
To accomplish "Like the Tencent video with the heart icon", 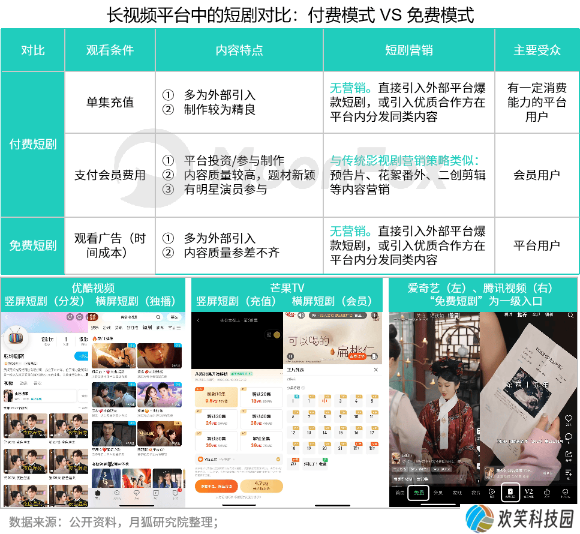I will pyautogui.click(x=569, y=419).
